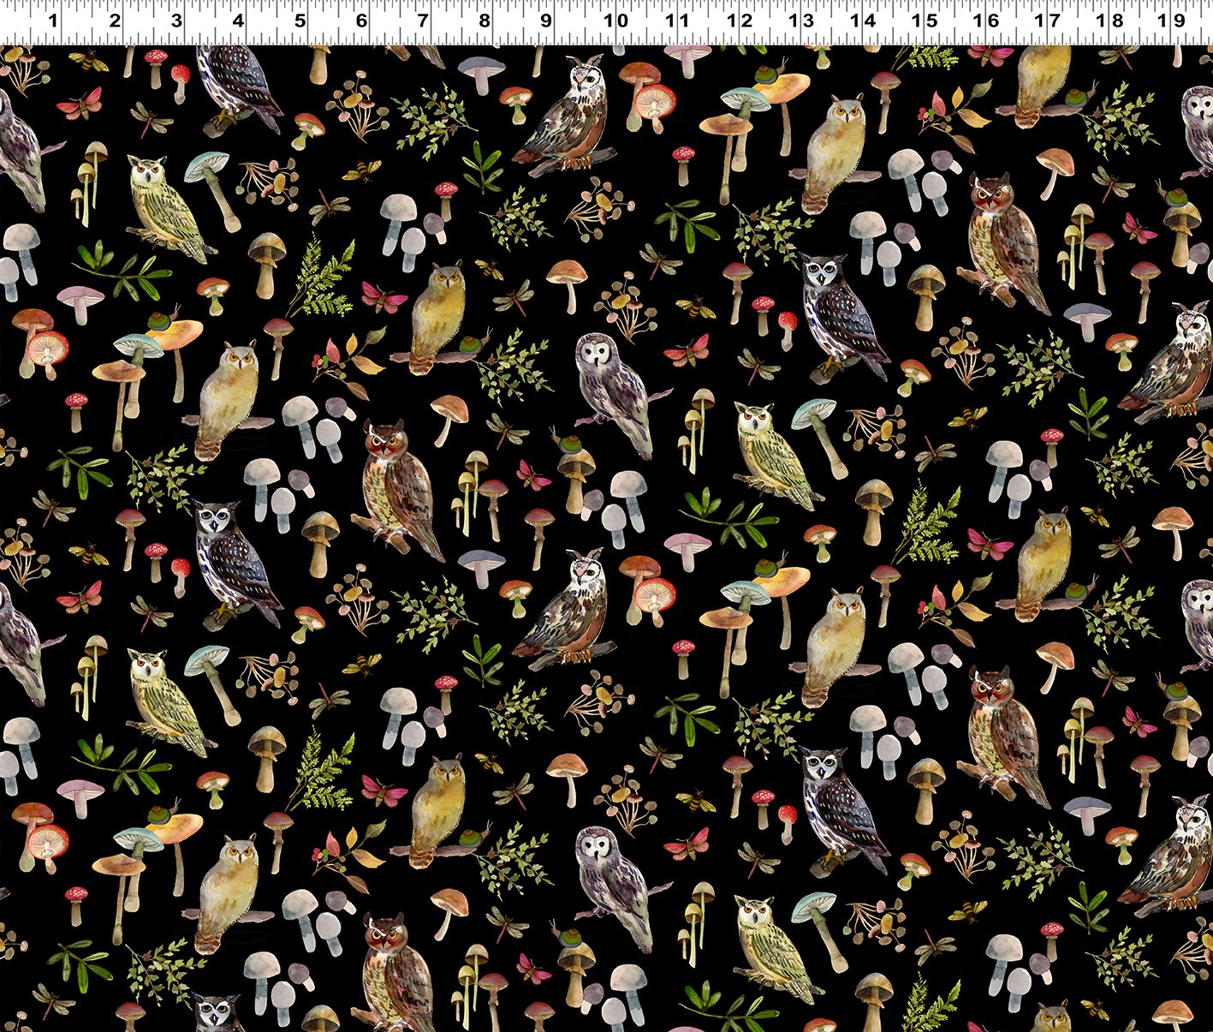Select the number 7 on the ruler

(x=423, y=21)
